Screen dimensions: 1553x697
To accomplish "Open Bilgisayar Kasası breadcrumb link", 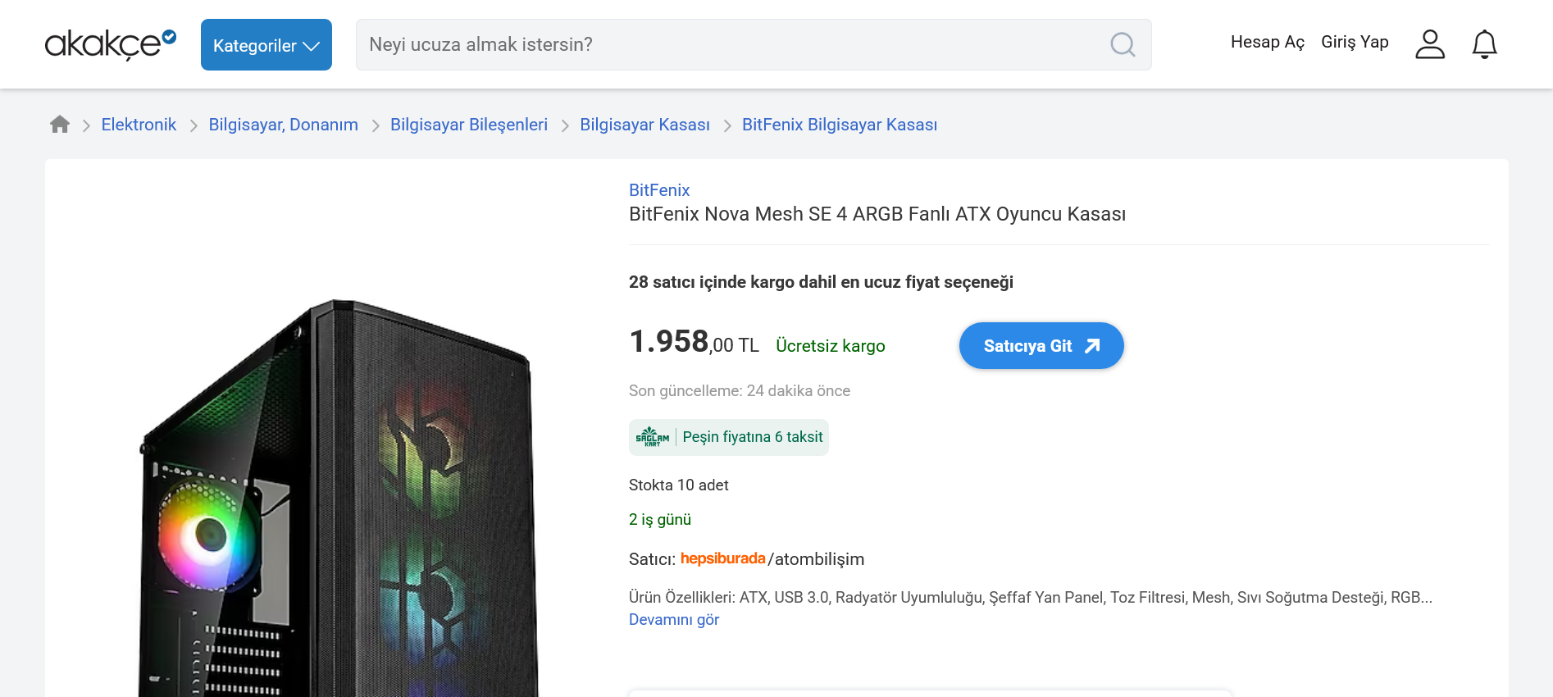I will [x=644, y=125].
